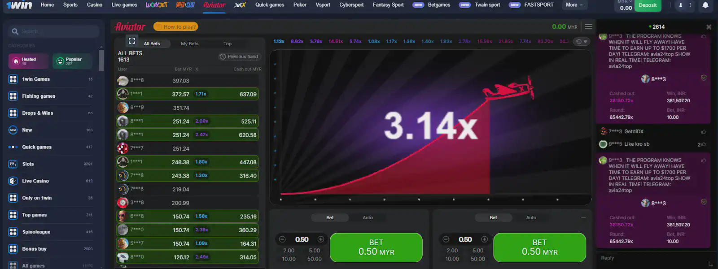Click the Bonus buy category icon
The width and height of the screenshot is (718, 269).
pyautogui.click(x=13, y=249)
